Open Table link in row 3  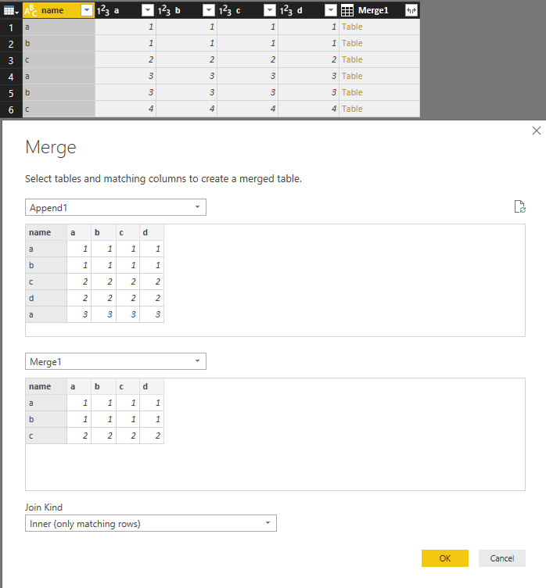pyautogui.click(x=352, y=59)
